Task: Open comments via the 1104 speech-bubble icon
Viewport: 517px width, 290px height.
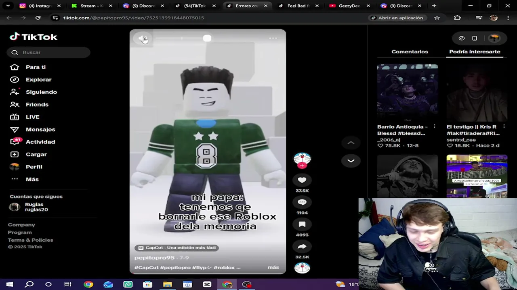Action: [x=302, y=202]
